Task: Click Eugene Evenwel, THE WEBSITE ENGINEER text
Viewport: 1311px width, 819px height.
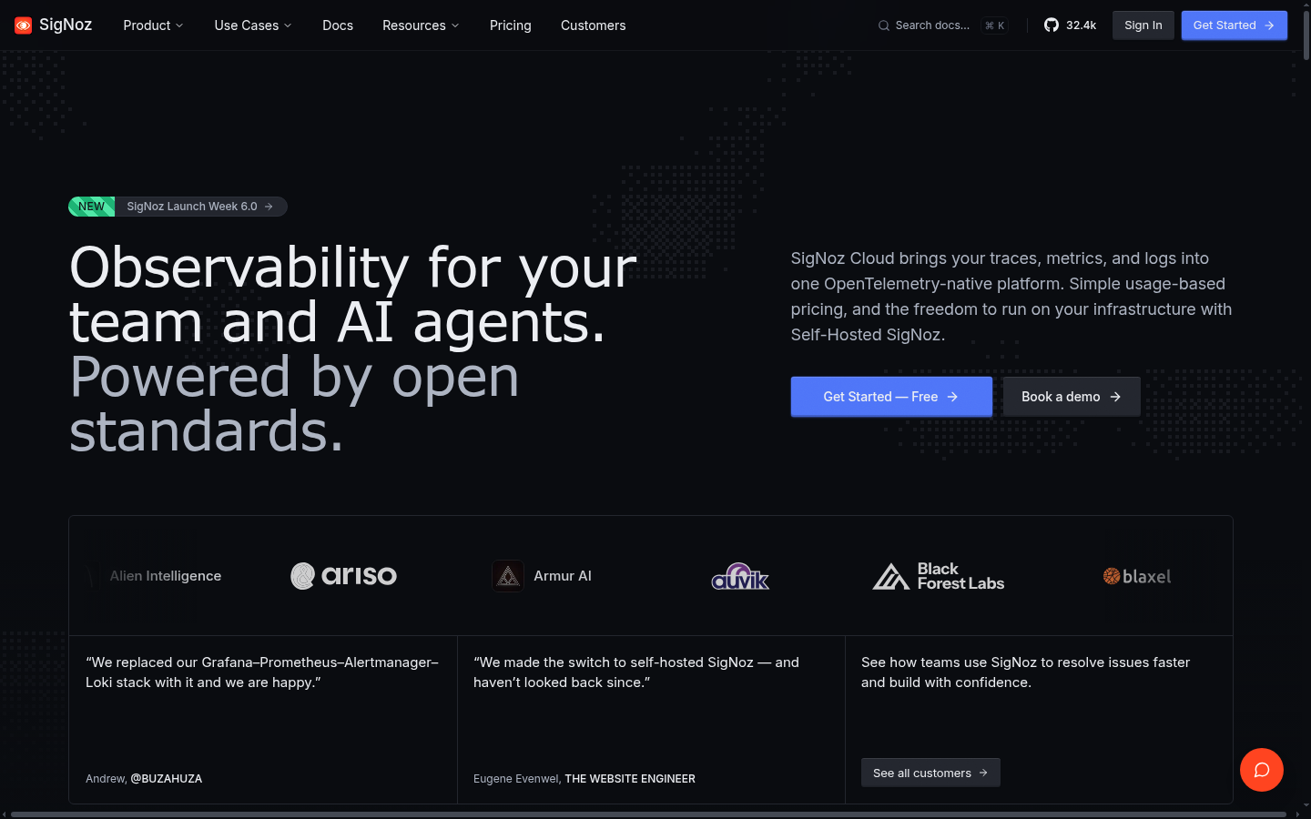Action: pyautogui.click(x=584, y=779)
